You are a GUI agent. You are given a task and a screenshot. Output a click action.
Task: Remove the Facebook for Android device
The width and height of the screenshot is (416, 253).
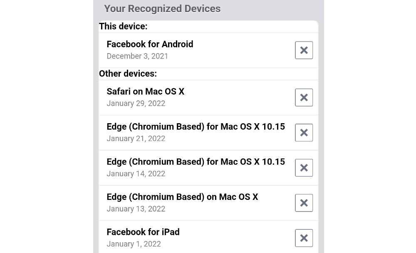pyautogui.click(x=304, y=50)
